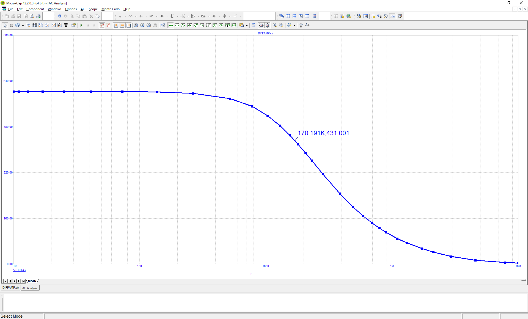Close the bottom message pane X
Image resolution: width=528 pixels, height=319 pixels.
coord(2,295)
